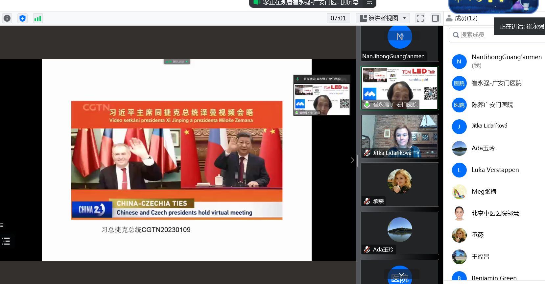
Task: Collapse video strip with right arrow
Action: (x=352, y=160)
